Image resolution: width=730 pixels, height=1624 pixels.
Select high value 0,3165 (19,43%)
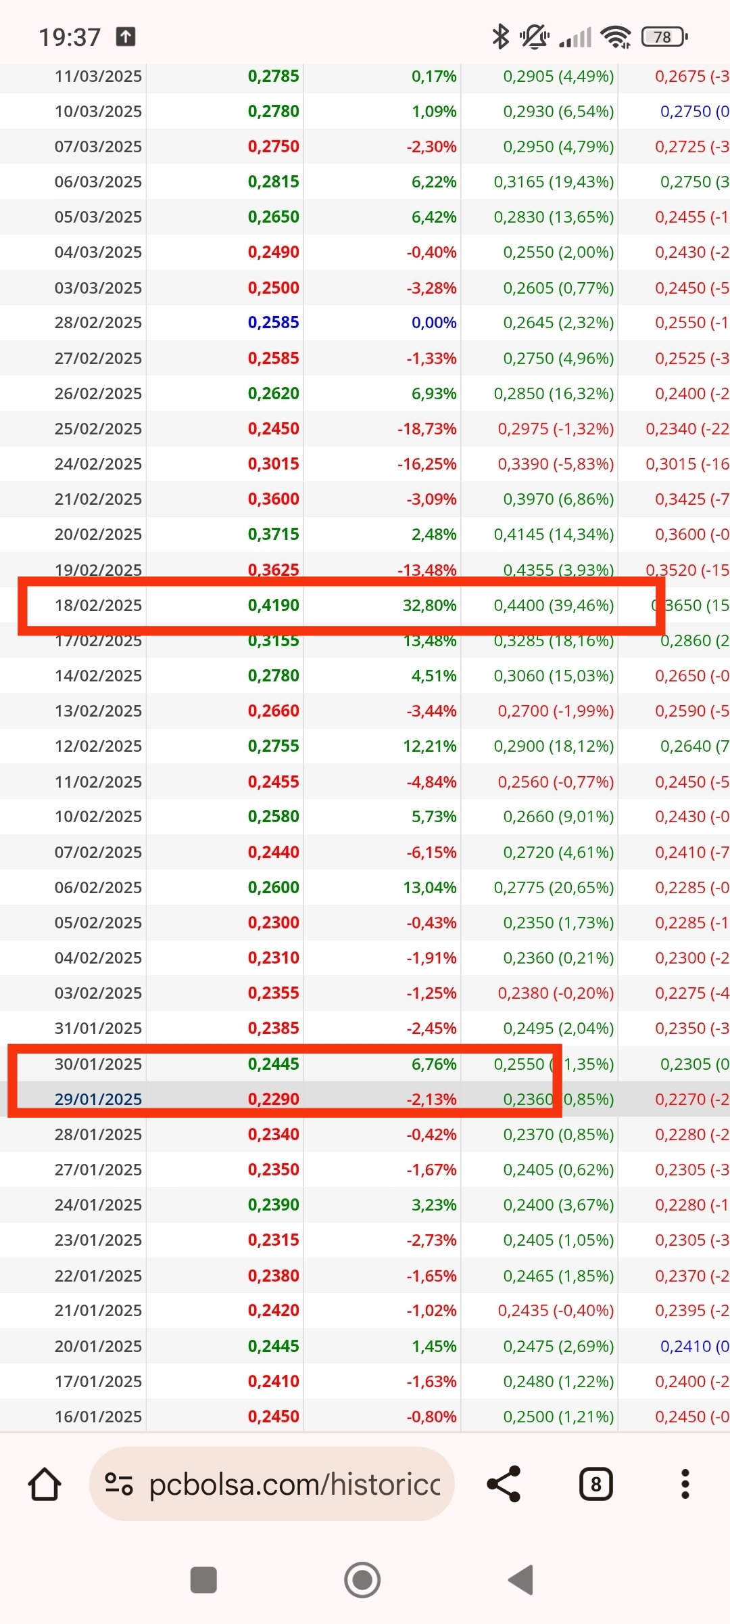pos(554,181)
